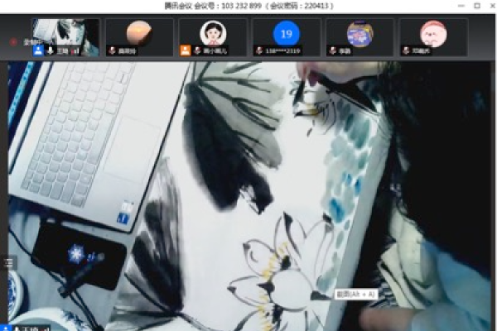This screenshot has height=331, width=497.
Task: Select the cartoon girl avatar participant tile
Action: pyautogui.click(x=213, y=37)
